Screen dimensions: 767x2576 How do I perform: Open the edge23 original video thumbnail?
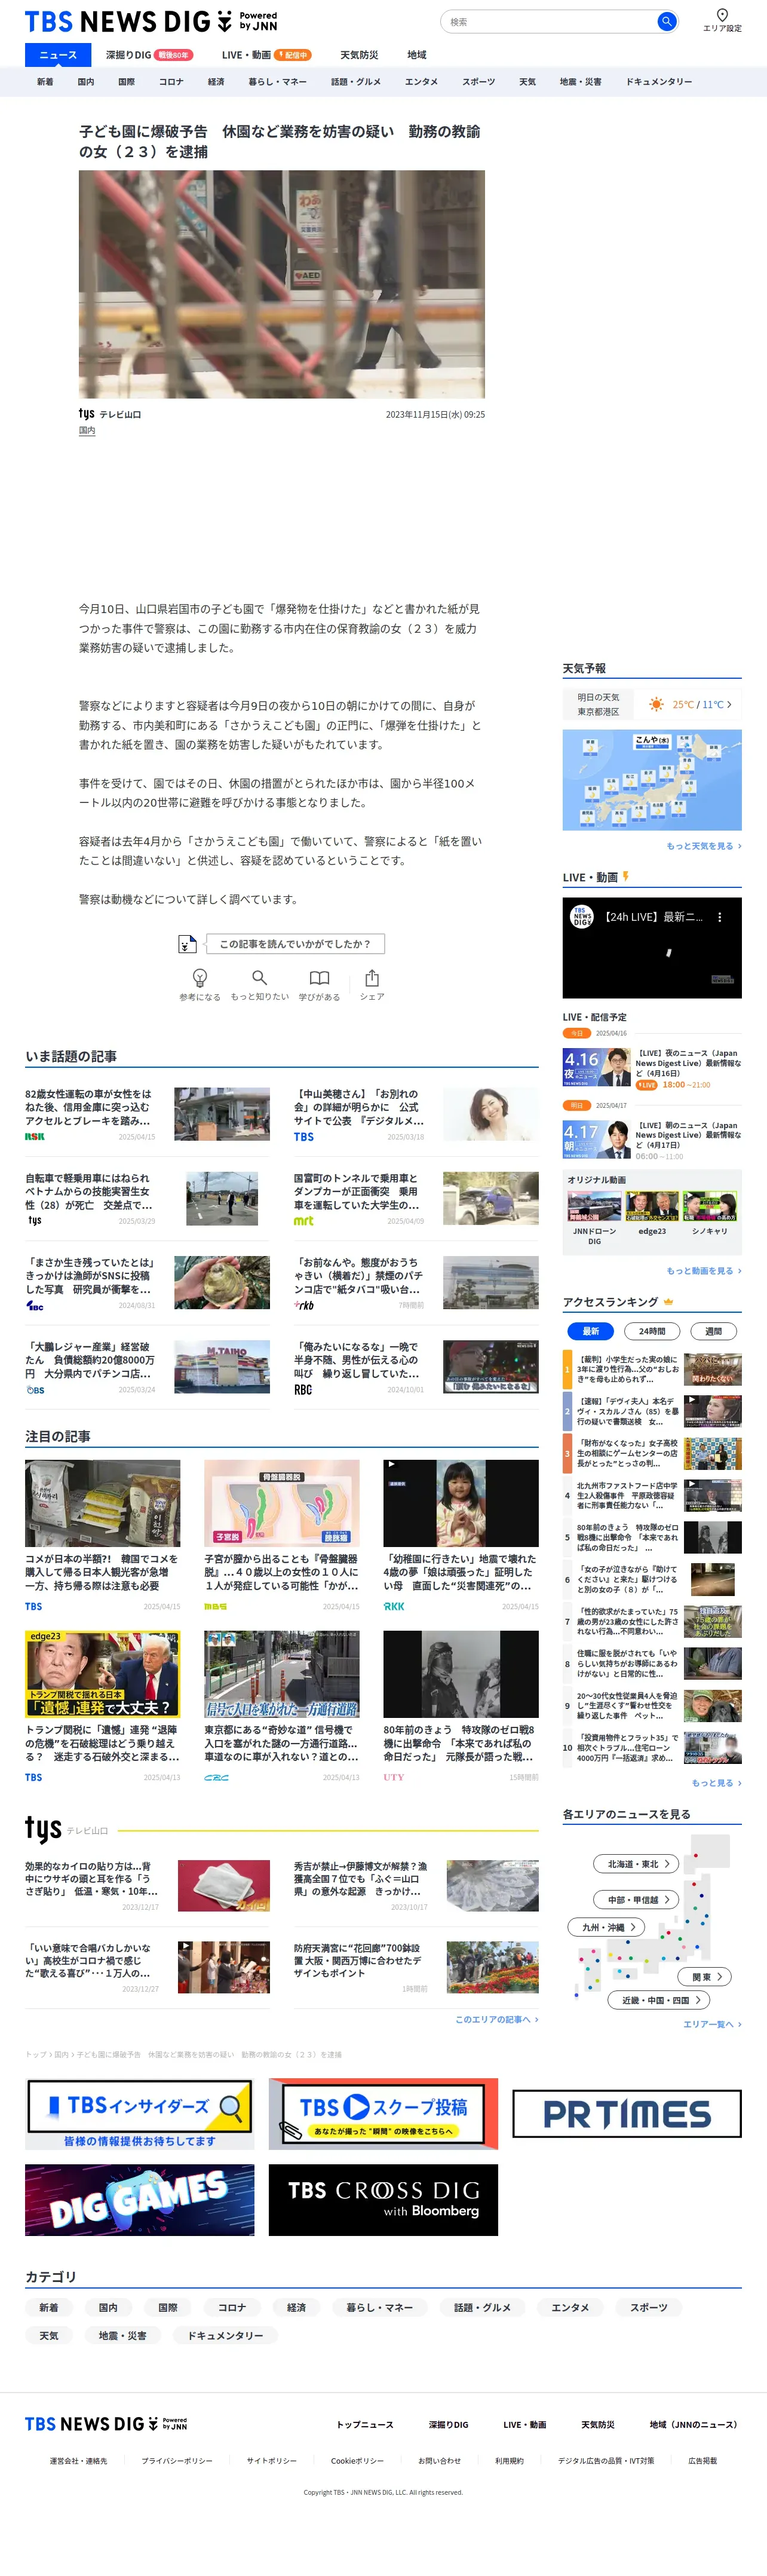(x=652, y=1207)
